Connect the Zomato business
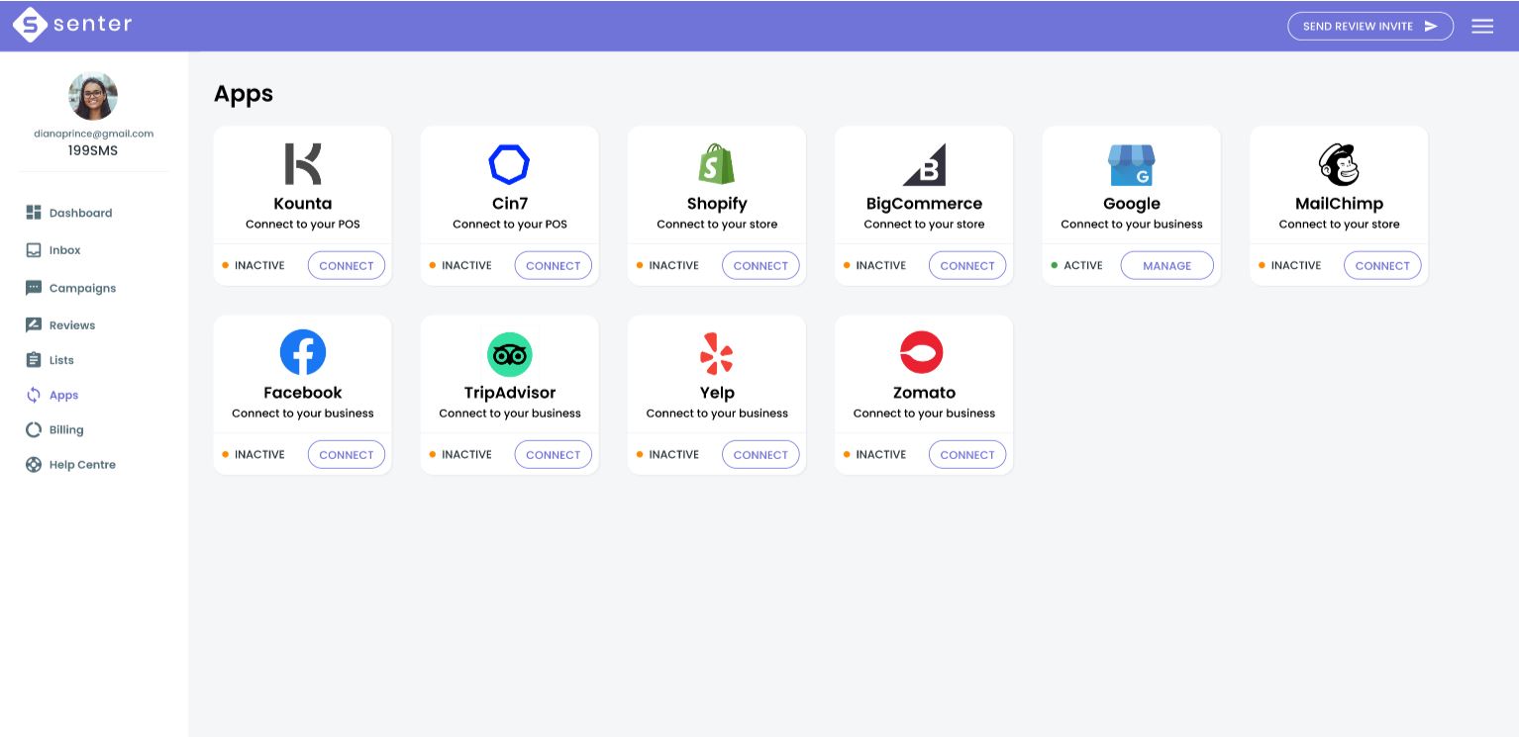The width and height of the screenshot is (1519, 737). pyautogui.click(x=967, y=454)
